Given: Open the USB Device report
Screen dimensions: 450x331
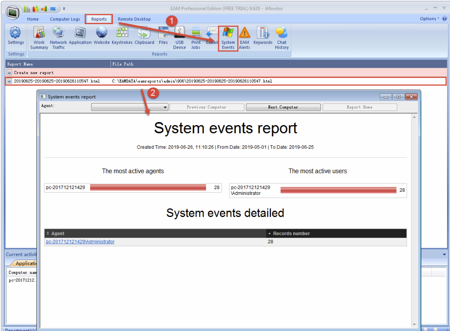Looking at the screenshot, I should coord(179,38).
